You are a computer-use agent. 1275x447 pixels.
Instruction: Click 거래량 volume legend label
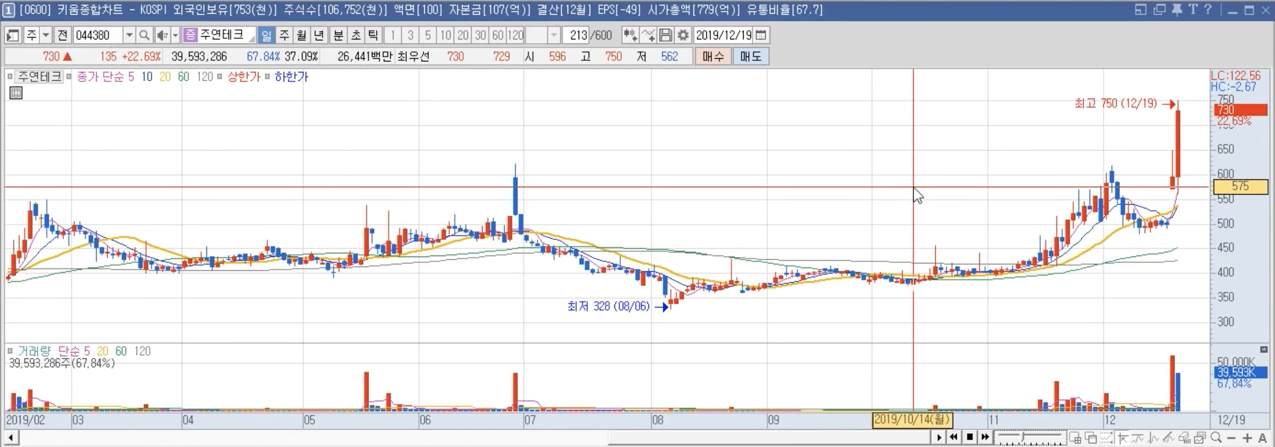(34, 351)
